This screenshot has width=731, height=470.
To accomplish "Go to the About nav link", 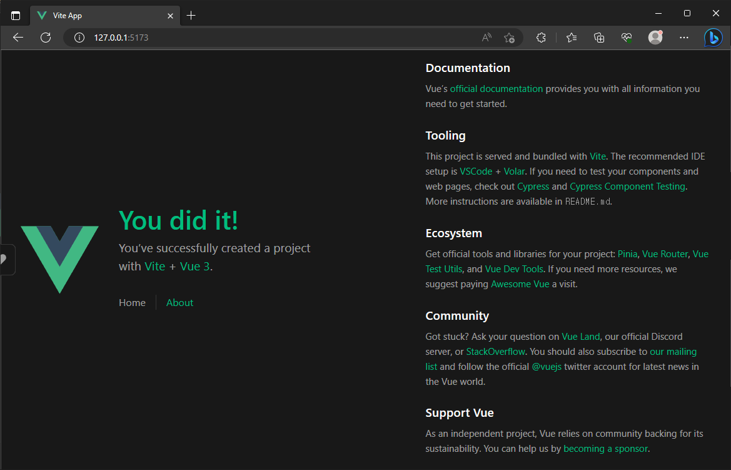I will 179,302.
